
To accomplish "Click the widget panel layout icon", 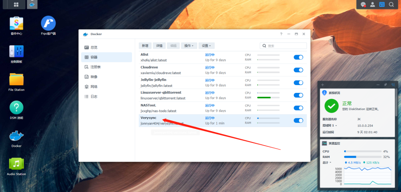I will [x=393, y=85].
